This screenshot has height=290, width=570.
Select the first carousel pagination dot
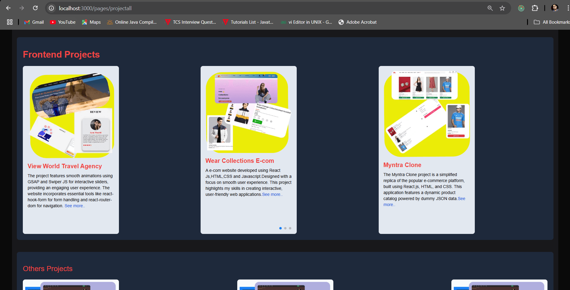[280, 228]
